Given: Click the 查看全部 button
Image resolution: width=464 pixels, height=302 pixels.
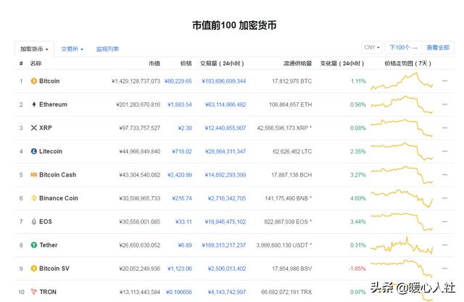Looking at the screenshot, I should tap(438, 47).
